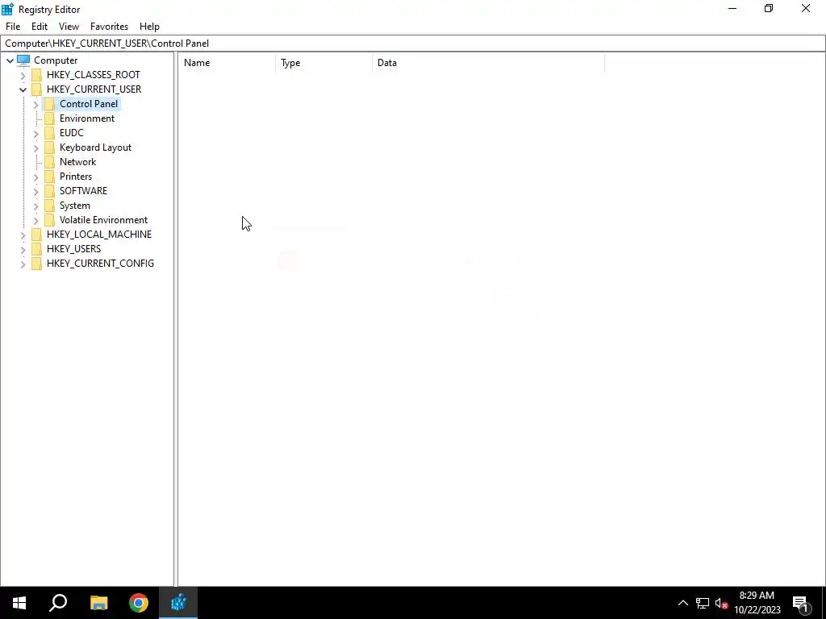
Task: Expand the Keyboard Layout key
Action: [35, 148]
